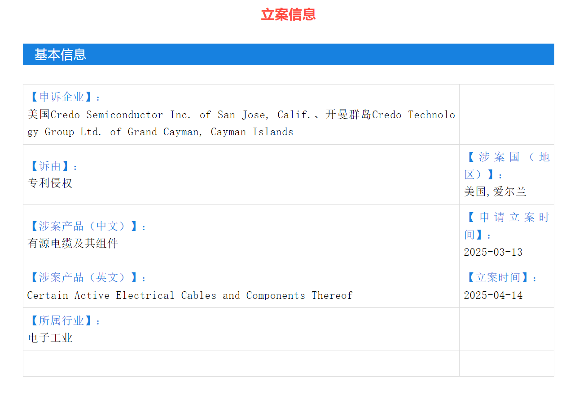Select the 专利侵权 cause value

50,183
